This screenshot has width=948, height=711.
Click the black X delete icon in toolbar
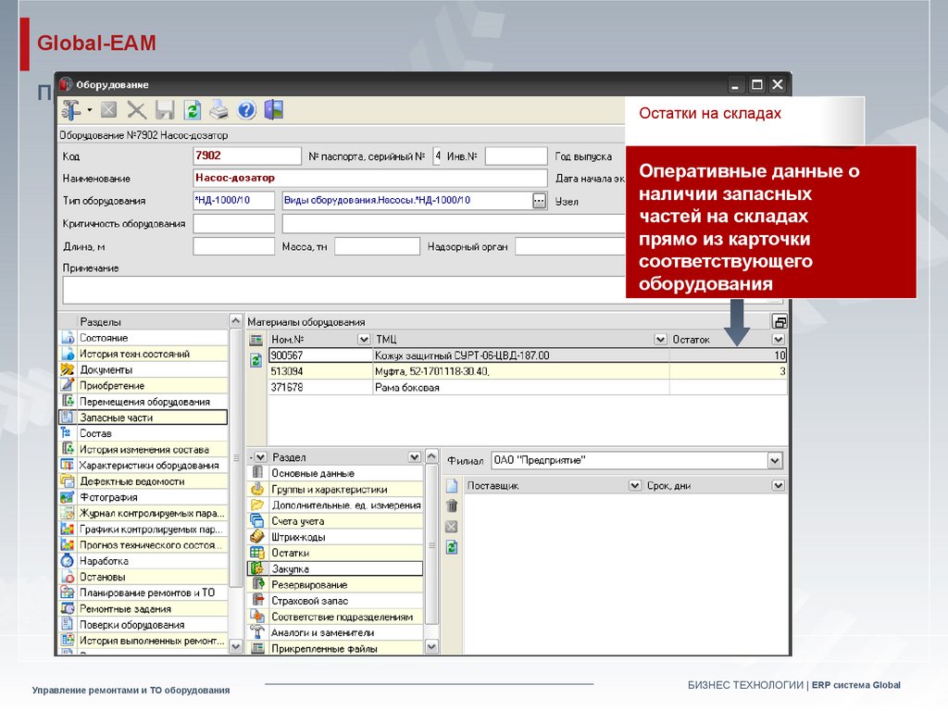[137, 110]
